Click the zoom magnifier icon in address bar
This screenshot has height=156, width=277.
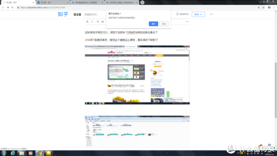259,7
